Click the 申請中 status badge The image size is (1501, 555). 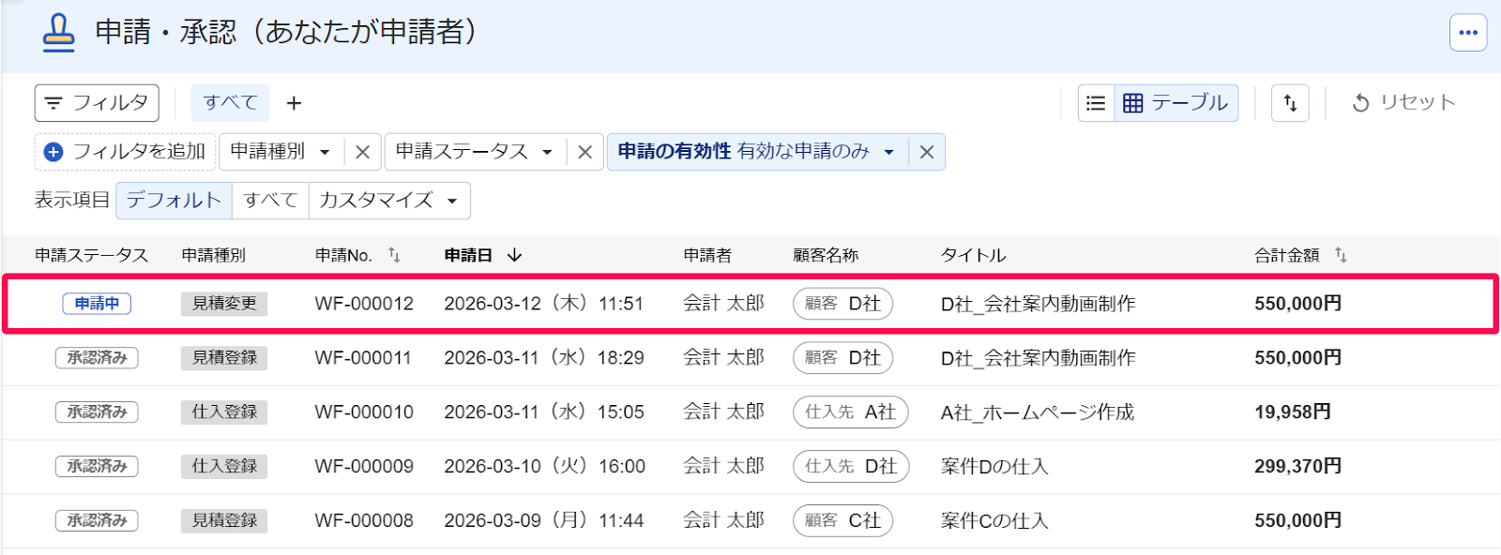[x=97, y=304]
